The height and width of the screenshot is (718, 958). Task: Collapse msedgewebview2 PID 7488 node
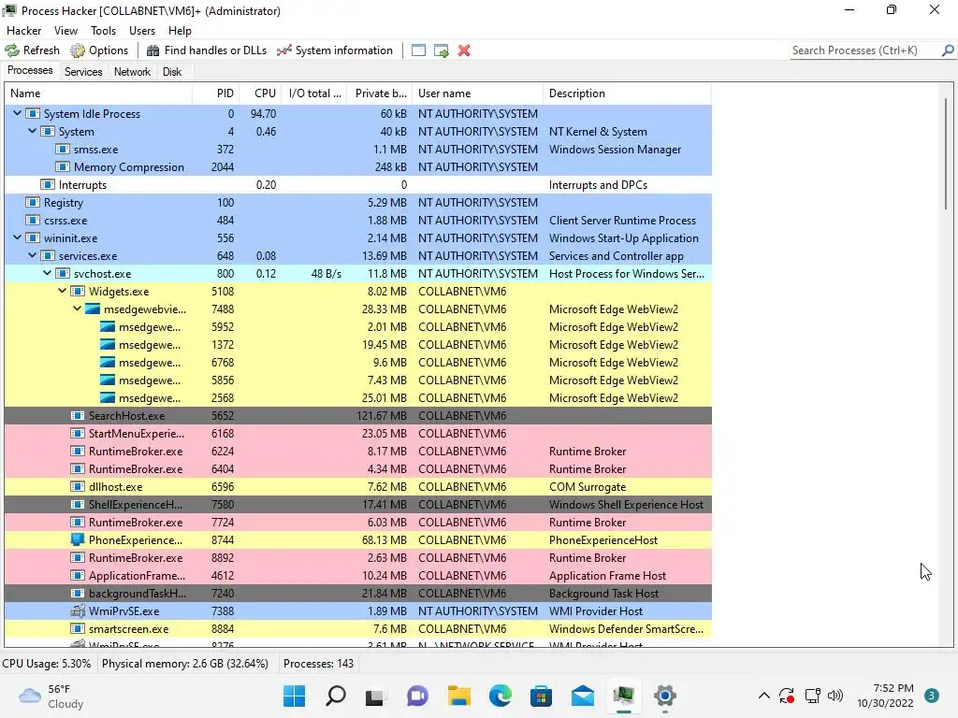(77, 309)
